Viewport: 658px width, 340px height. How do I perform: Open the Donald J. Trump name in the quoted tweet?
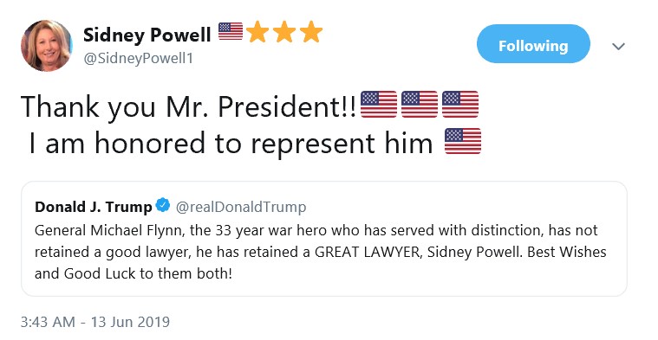[93, 207]
